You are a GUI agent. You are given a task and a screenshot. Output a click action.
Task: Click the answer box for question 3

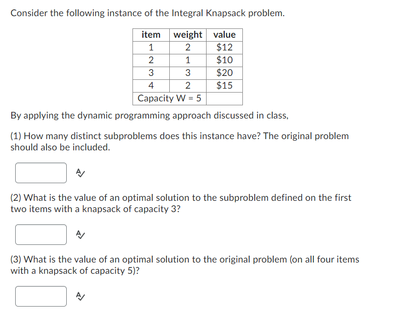tap(41, 296)
